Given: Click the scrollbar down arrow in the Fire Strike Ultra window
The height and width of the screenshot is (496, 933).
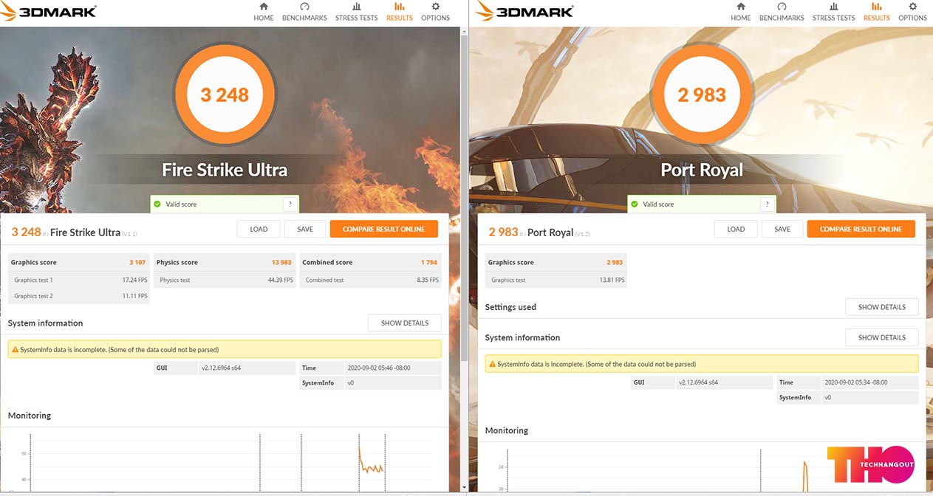Looking at the screenshot, I should (464, 487).
